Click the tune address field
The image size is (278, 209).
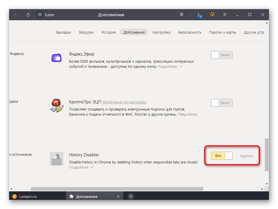point(49,15)
